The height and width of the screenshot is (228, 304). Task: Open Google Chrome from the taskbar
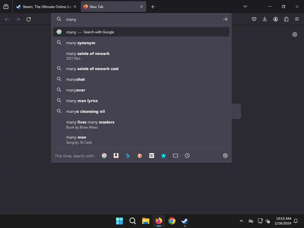pyautogui.click(x=172, y=221)
